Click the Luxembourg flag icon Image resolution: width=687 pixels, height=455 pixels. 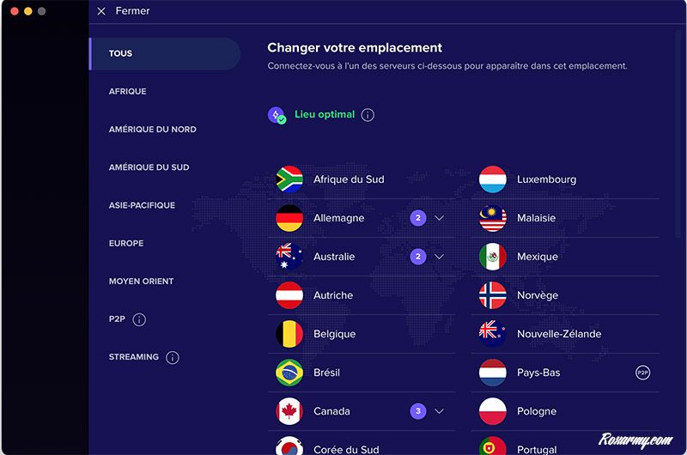(493, 179)
